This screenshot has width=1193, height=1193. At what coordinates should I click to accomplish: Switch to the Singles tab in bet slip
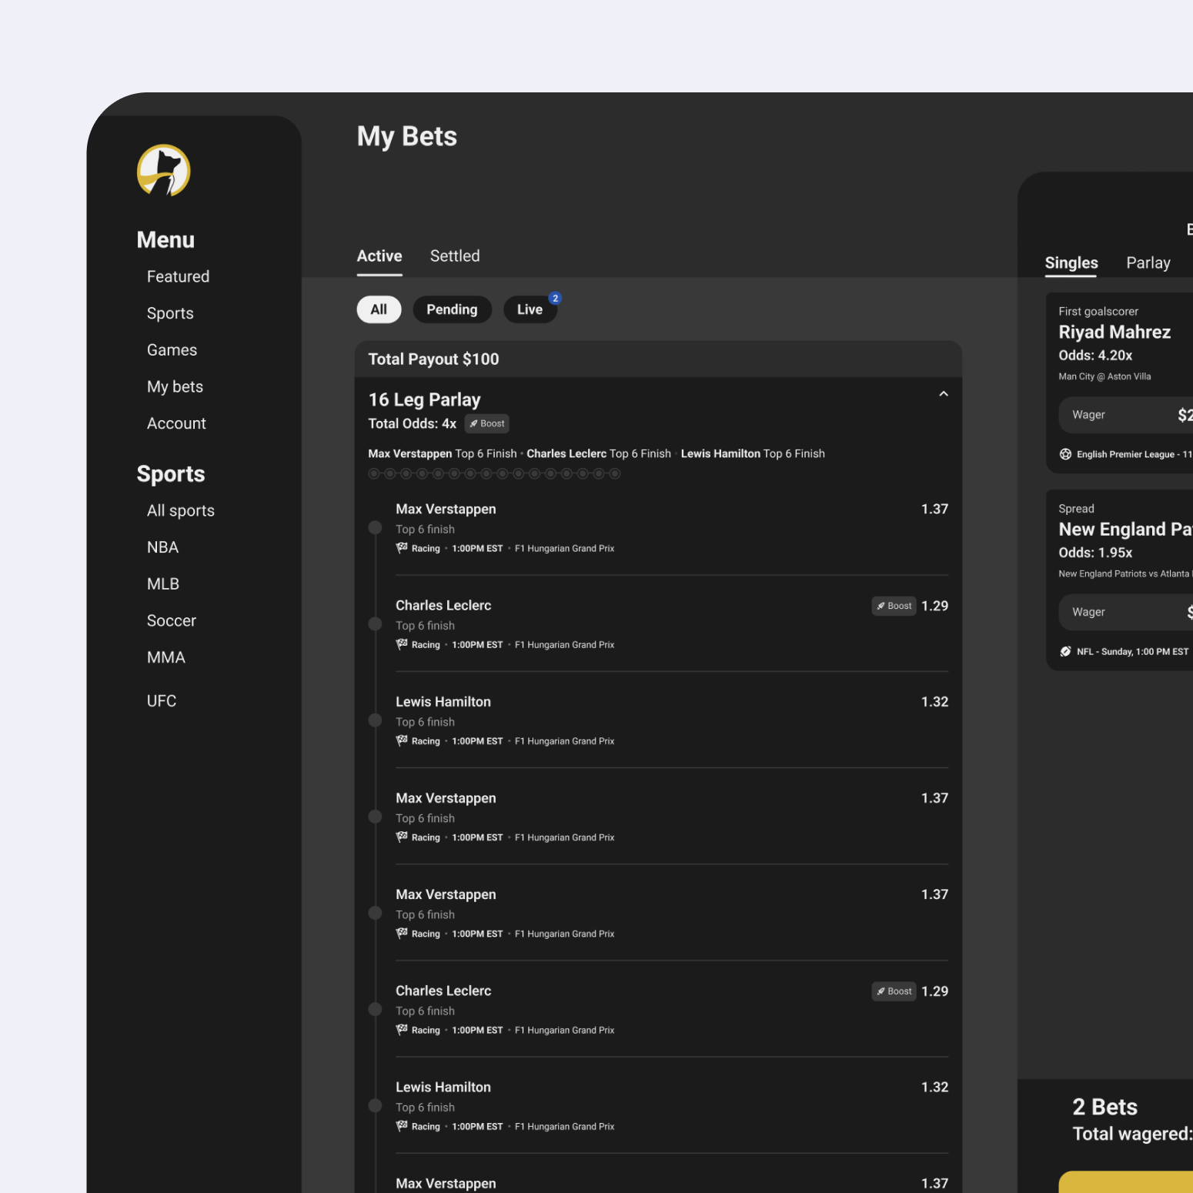(1071, 263)
